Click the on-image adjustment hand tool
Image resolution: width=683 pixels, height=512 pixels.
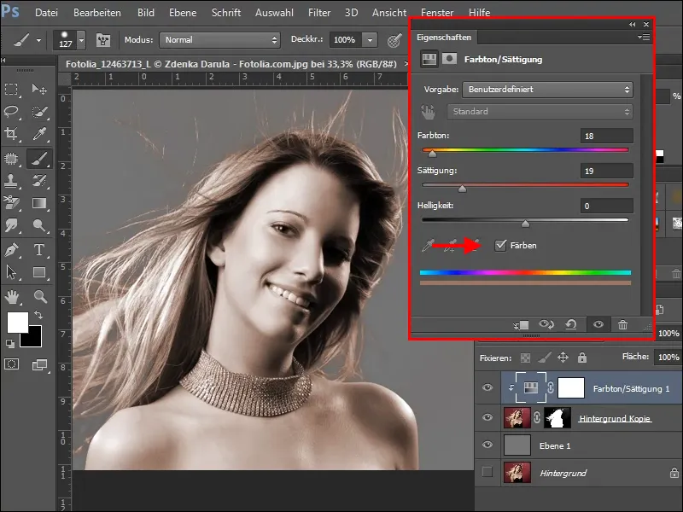pos(428,112)
